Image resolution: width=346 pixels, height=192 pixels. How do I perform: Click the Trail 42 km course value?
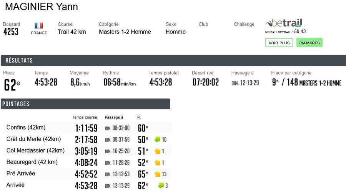coord(72,32)
